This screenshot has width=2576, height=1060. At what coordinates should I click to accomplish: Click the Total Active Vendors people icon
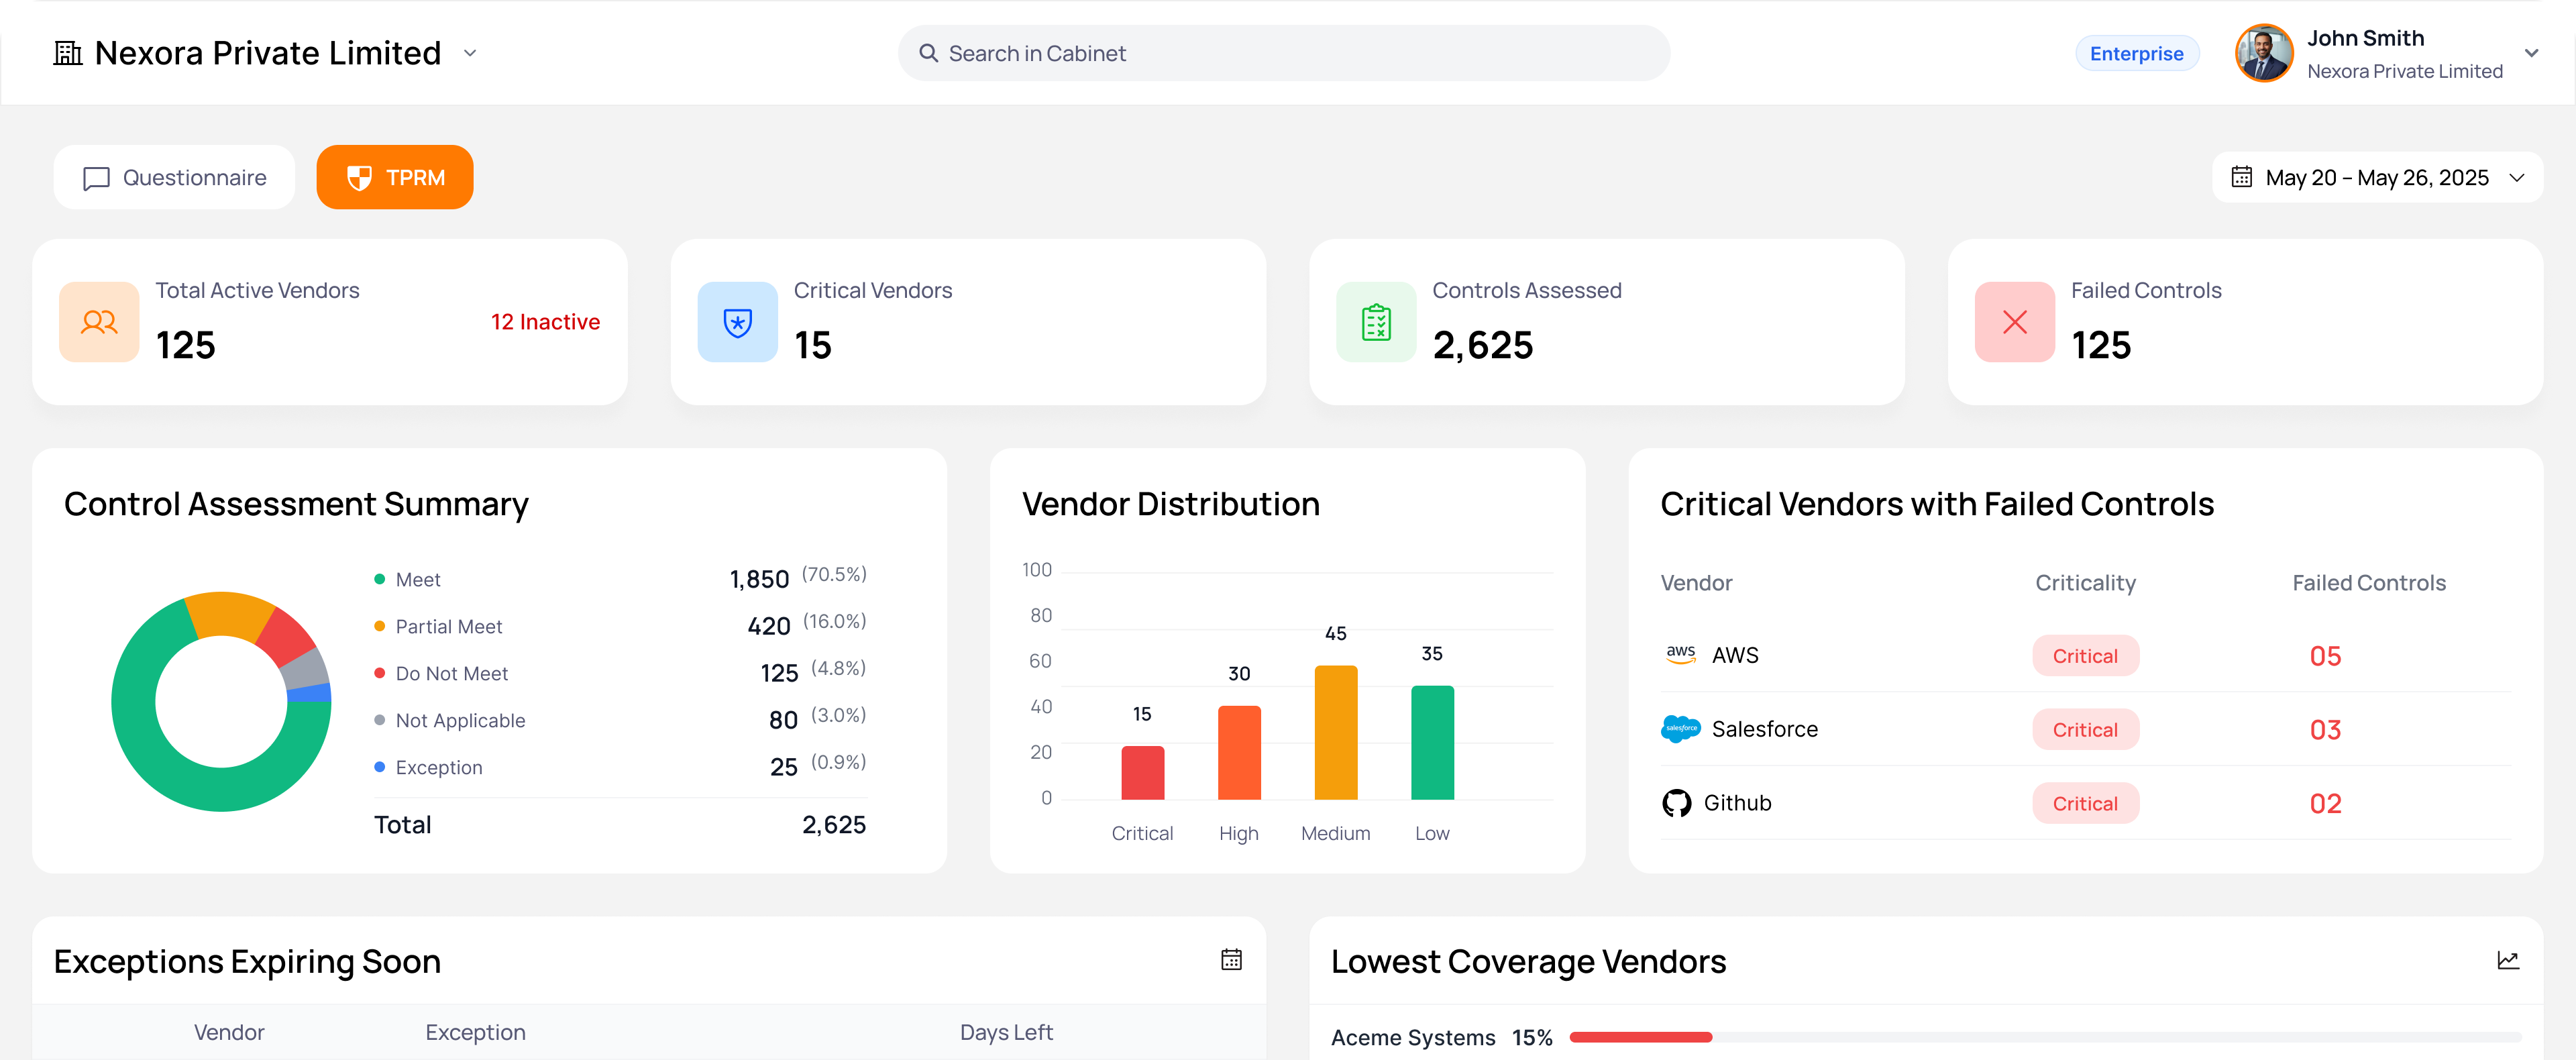[99, 322]
